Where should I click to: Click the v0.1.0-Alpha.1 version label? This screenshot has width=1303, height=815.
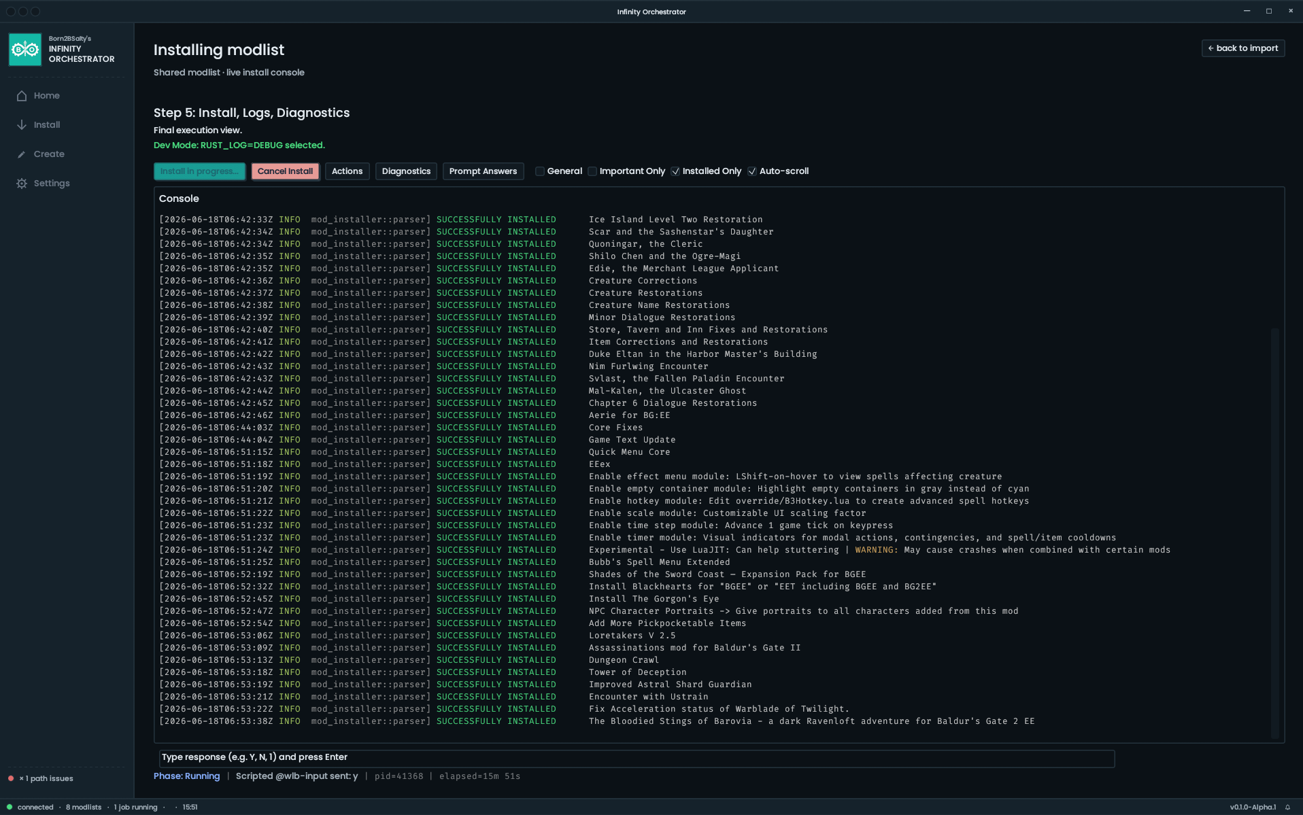click(x=1253, y=808)
